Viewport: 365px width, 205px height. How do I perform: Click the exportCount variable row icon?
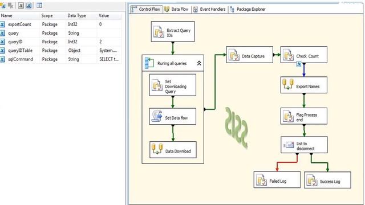[2, 24]
